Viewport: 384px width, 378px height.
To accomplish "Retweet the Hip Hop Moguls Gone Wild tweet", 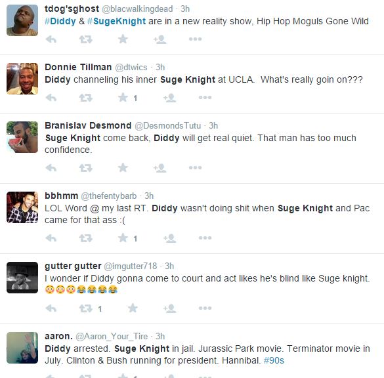I will coord(85,39).
